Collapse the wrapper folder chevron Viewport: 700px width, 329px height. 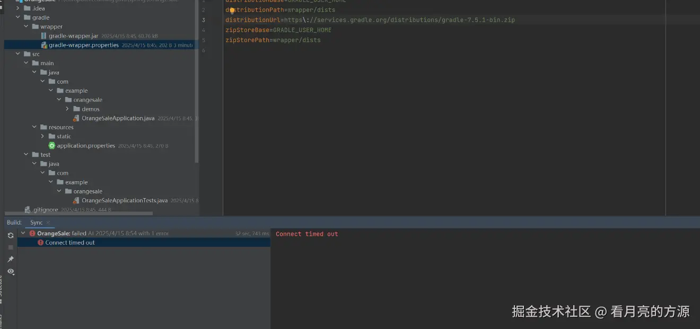tap(26, 26)
